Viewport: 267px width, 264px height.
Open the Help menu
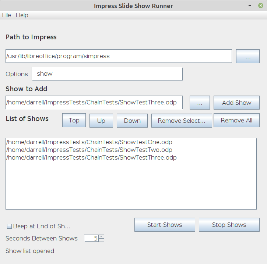click(22, 15)
